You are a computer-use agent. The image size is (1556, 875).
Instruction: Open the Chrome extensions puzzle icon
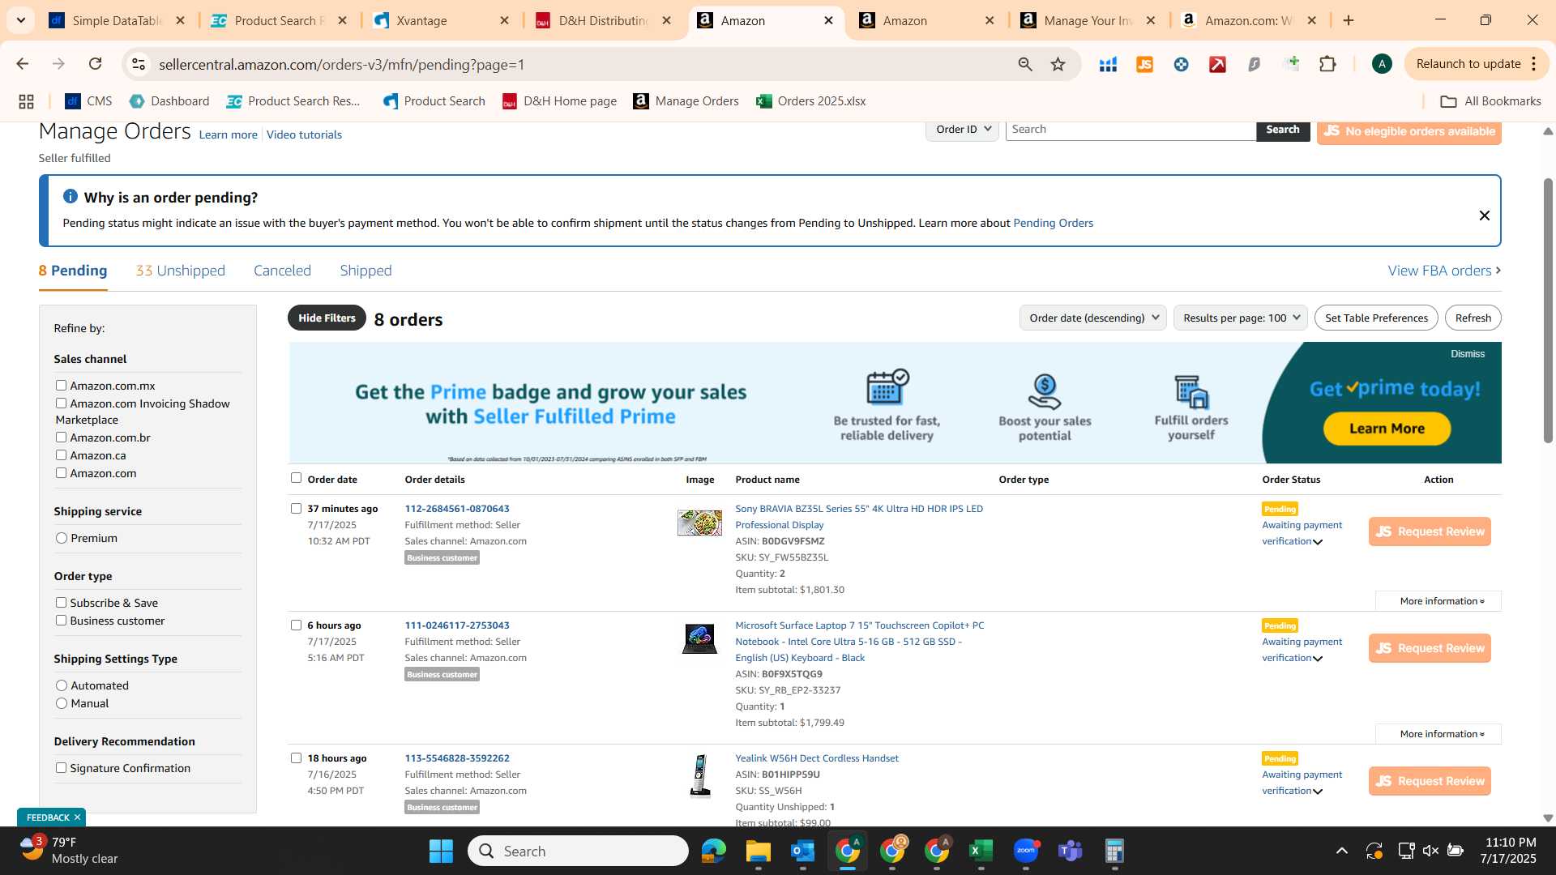pyautogui.click(x=1327, y=64)
